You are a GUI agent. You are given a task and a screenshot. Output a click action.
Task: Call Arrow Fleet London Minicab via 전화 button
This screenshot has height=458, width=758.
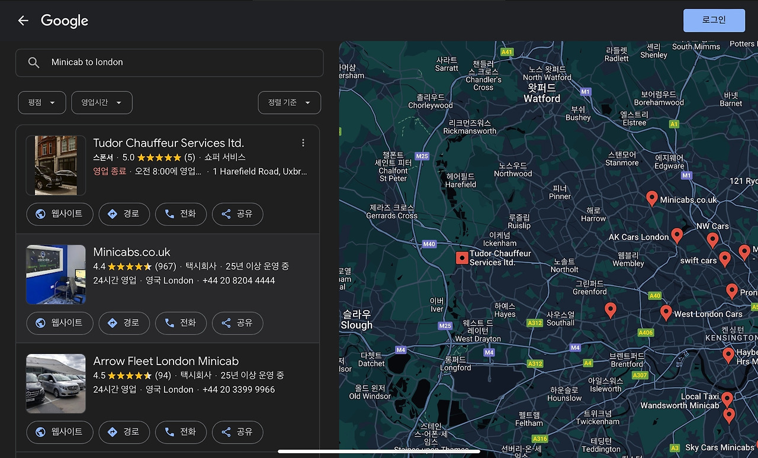181,432
